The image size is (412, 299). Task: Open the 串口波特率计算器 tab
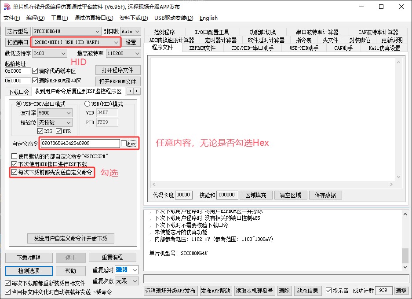pos(317,32)
